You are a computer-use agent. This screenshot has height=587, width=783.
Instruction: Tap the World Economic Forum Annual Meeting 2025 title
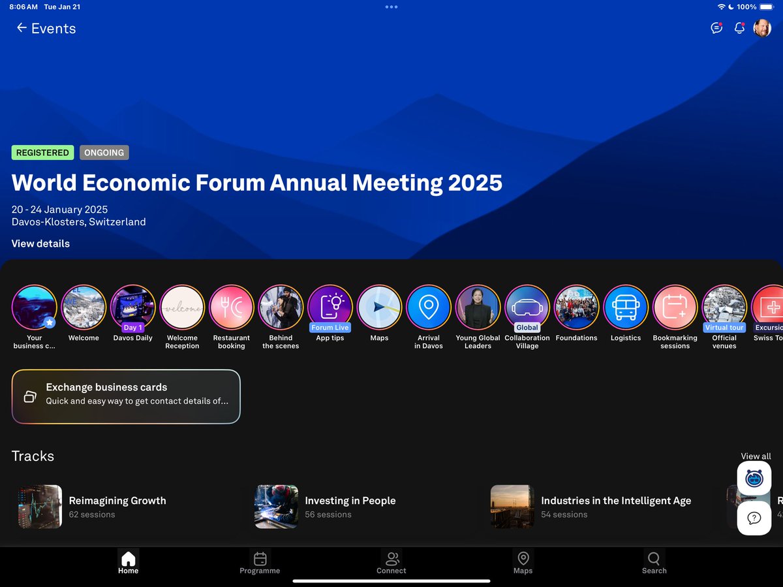[257, 182]
